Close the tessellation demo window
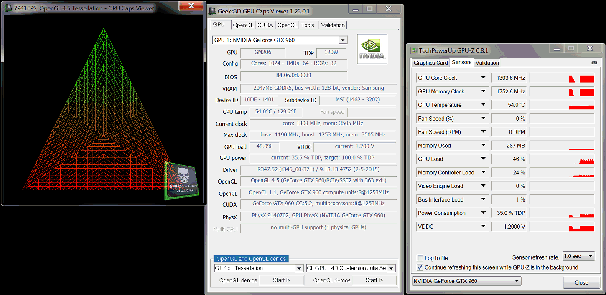Screen dimensions: 606x295 pyautogui.click(x=191, y=5)
